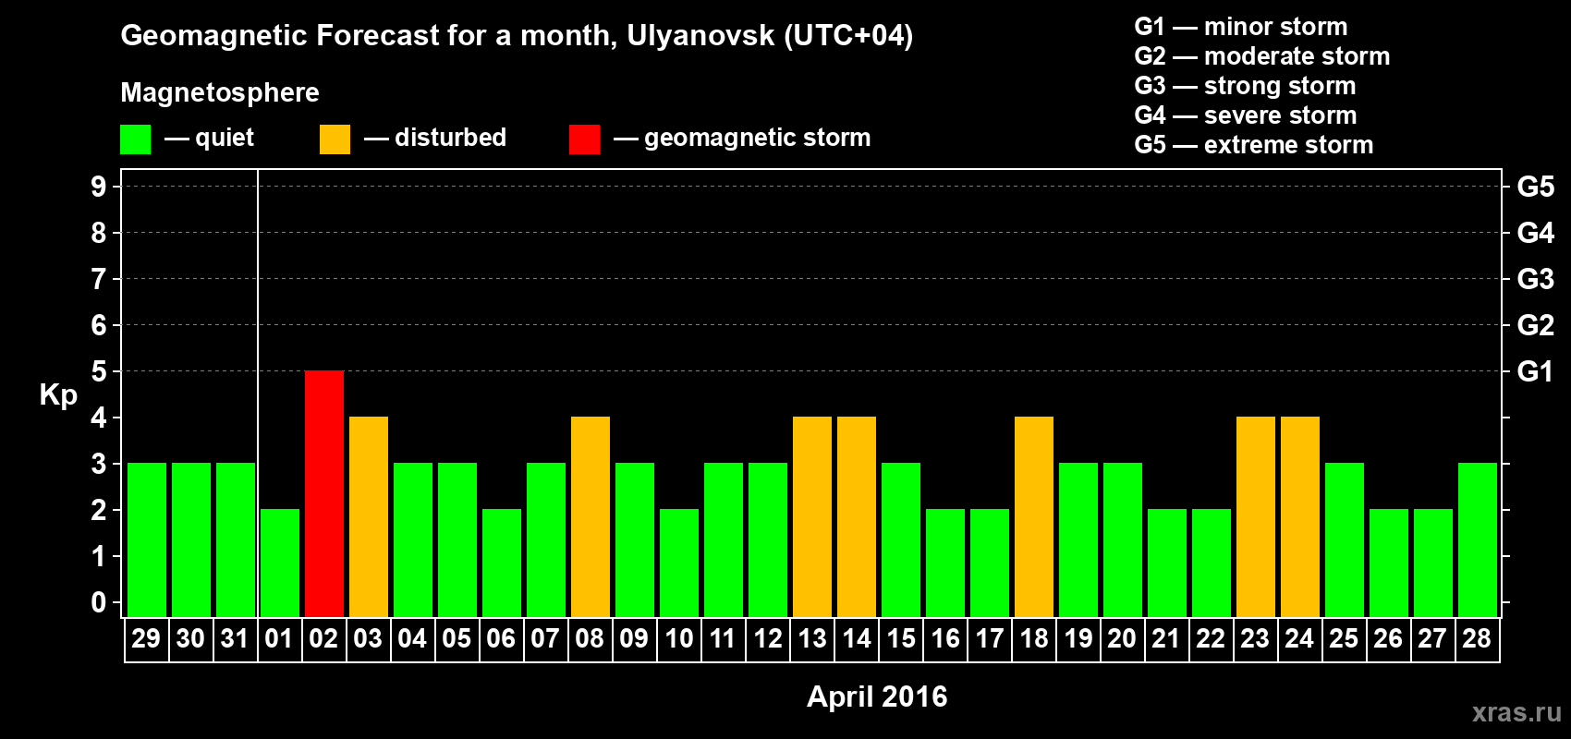
Task: Click the green bar for April 28
Action: click(1478, 539)
